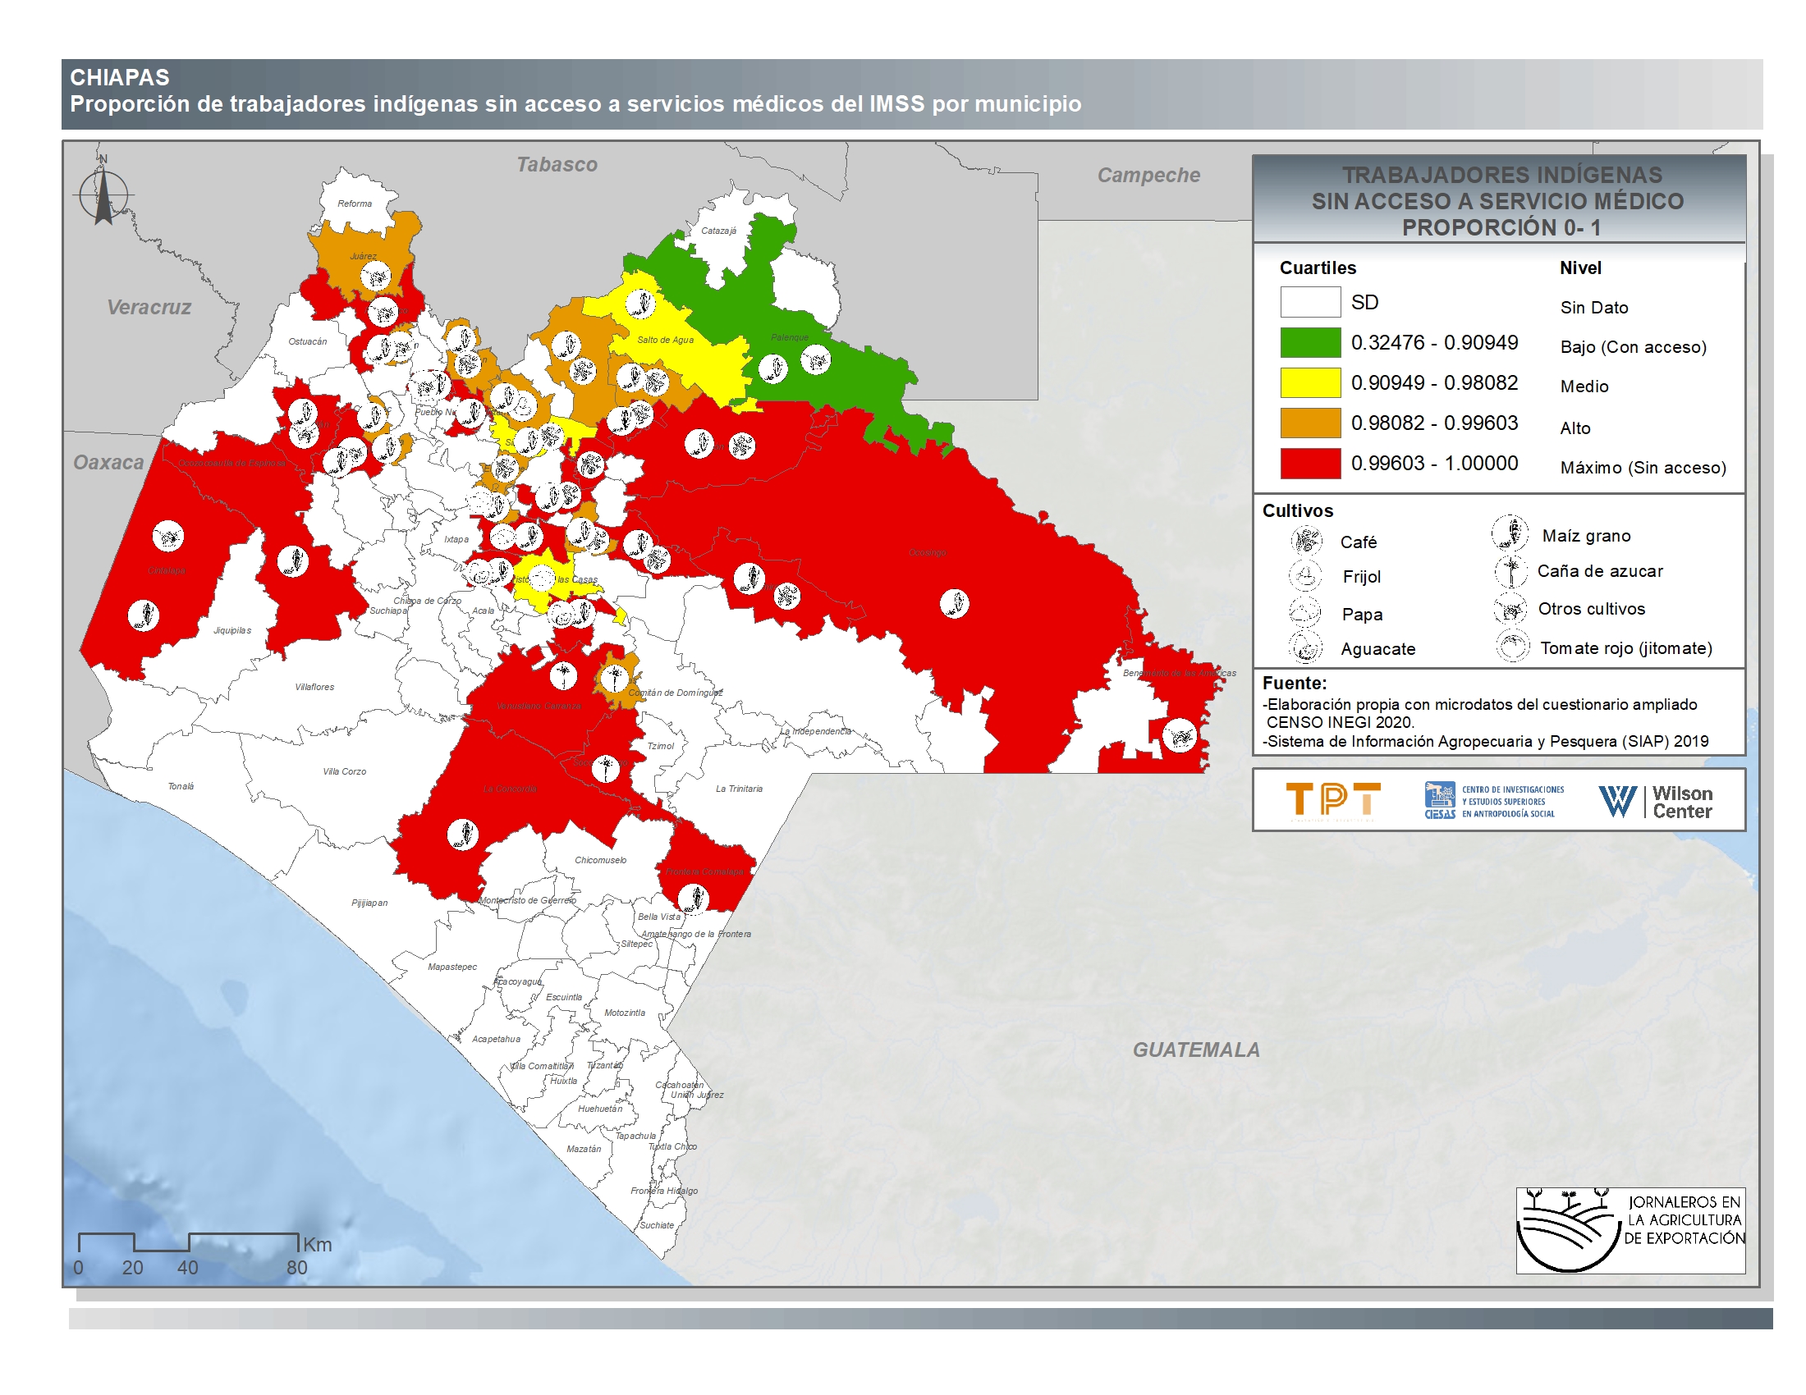Click the white SD legend swatch
The image size is (1806, 1395).
coord(1310,302)
